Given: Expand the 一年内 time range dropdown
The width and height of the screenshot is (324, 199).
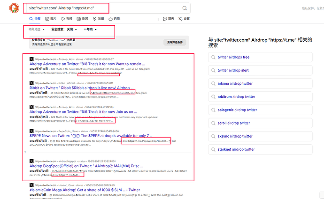Looking at the screenshot, I should 90,29.
